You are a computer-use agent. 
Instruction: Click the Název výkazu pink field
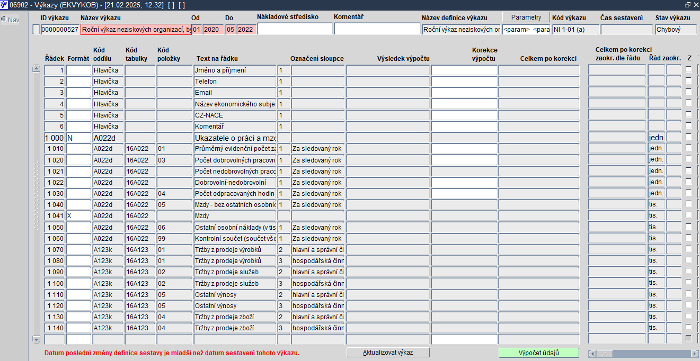[136, 30]
